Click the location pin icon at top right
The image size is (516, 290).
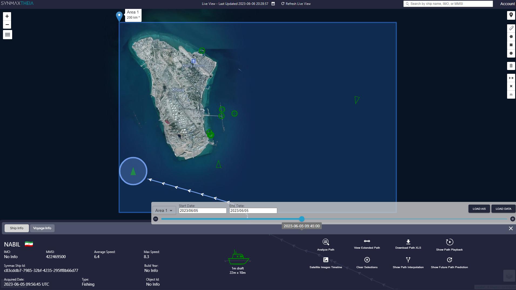tap(511, 15)
